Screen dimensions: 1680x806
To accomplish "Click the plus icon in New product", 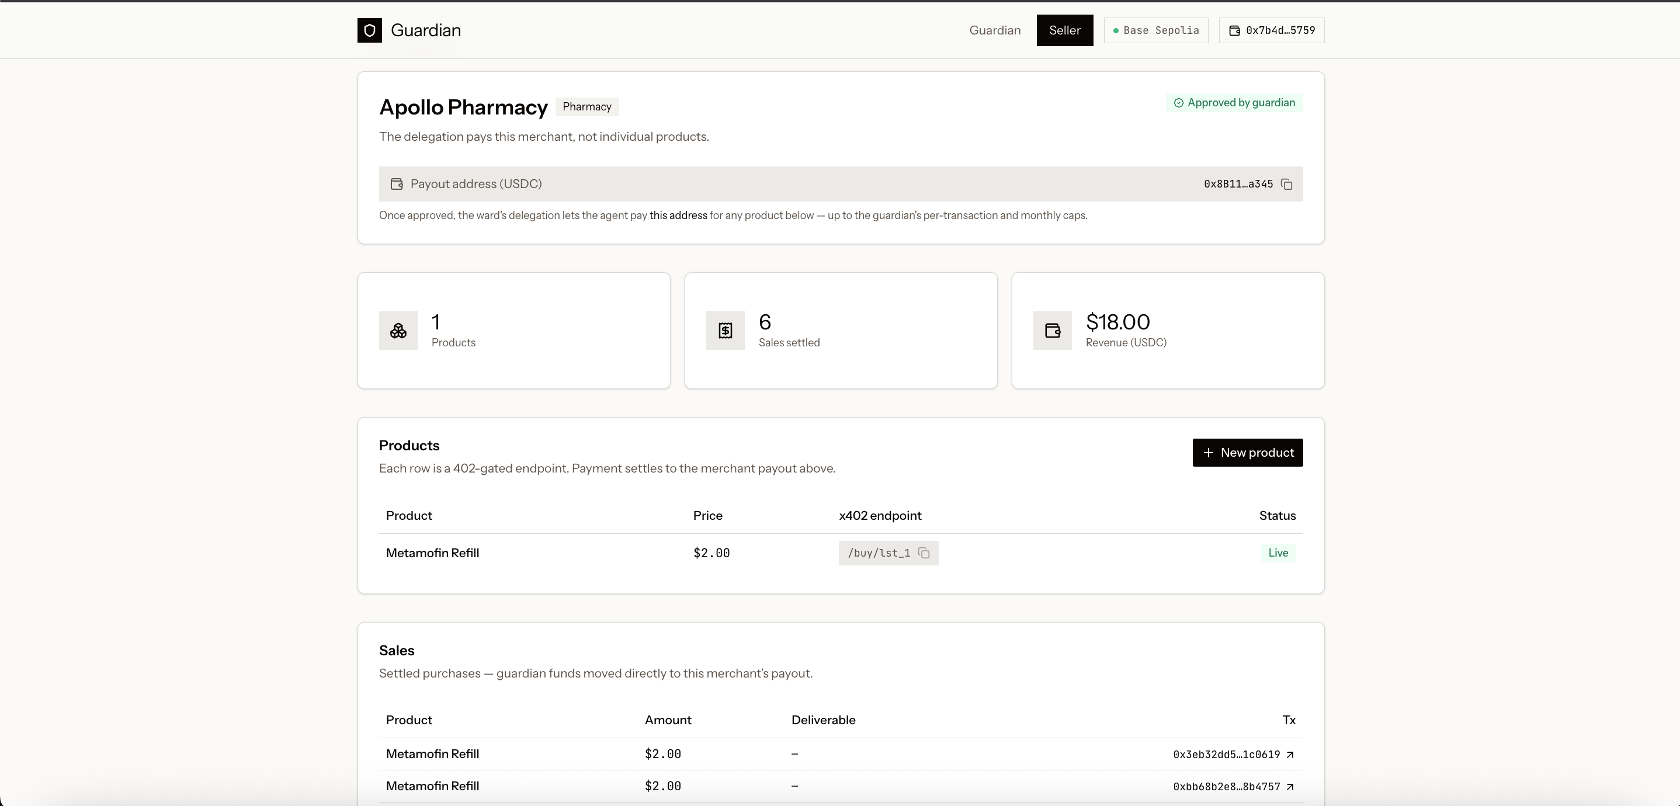I will click(1209, 453).
